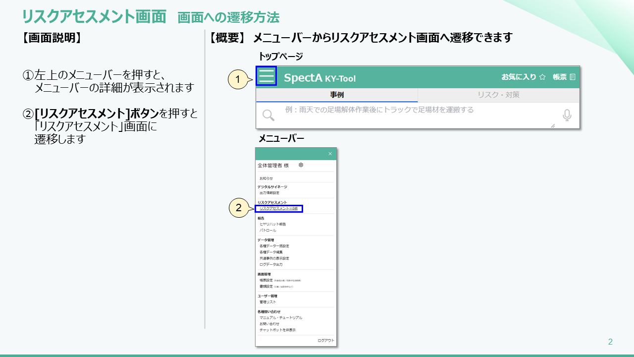This screenshot has height=357, width=634.
Task: Open ログデータ出力 under データ管理
Action: click(x=271, y=265)
